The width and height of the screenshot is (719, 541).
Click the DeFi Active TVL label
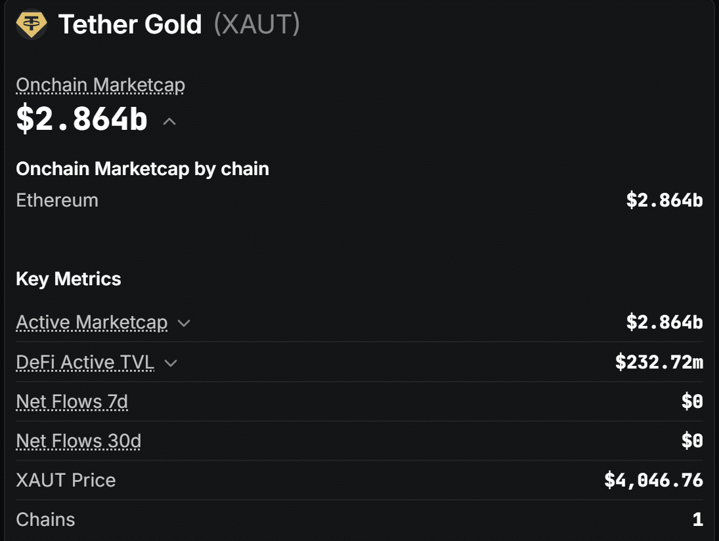85,363
